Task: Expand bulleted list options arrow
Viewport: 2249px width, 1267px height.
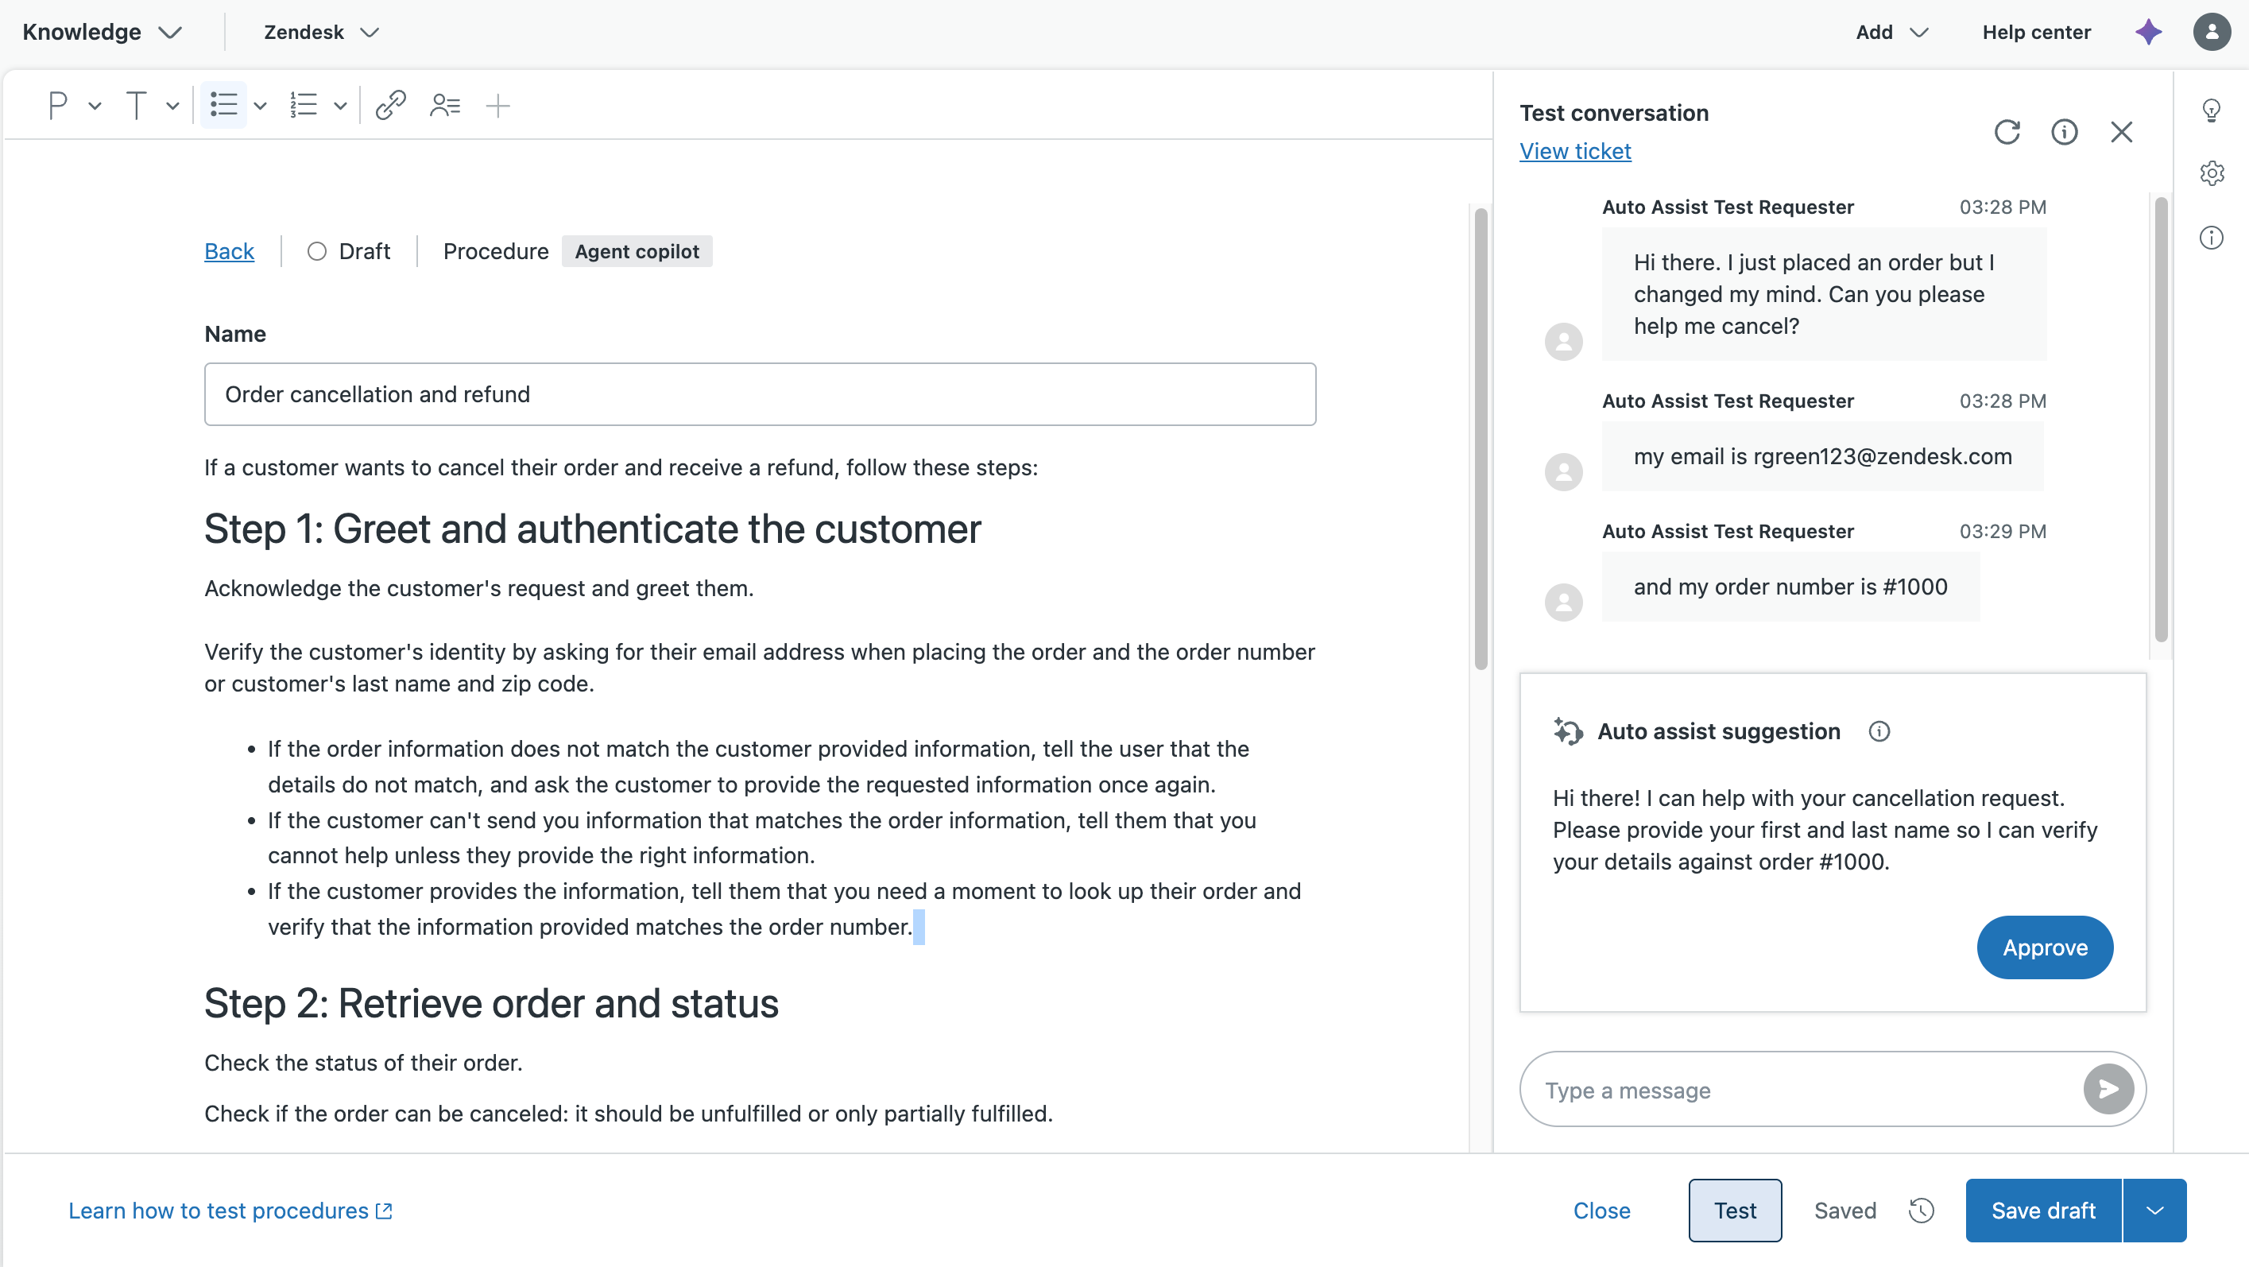Action: coord(260,107)
